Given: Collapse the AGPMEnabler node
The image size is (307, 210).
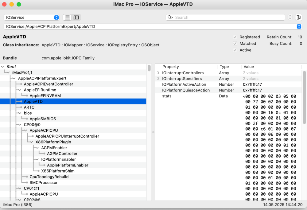Looking at the screenshot, I should pyautogui.click(x=37, y=148).
